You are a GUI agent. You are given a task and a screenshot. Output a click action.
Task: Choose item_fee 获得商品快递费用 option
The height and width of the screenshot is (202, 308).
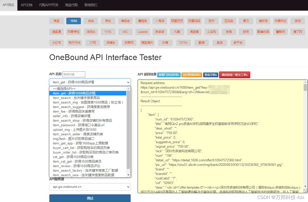pos(88,111)
